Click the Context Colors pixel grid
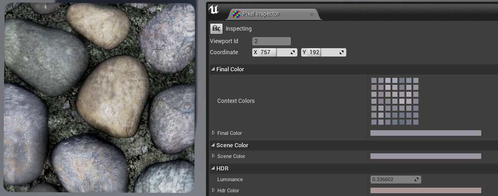Screen dimensions: 498x196 (x=395, y=101)
